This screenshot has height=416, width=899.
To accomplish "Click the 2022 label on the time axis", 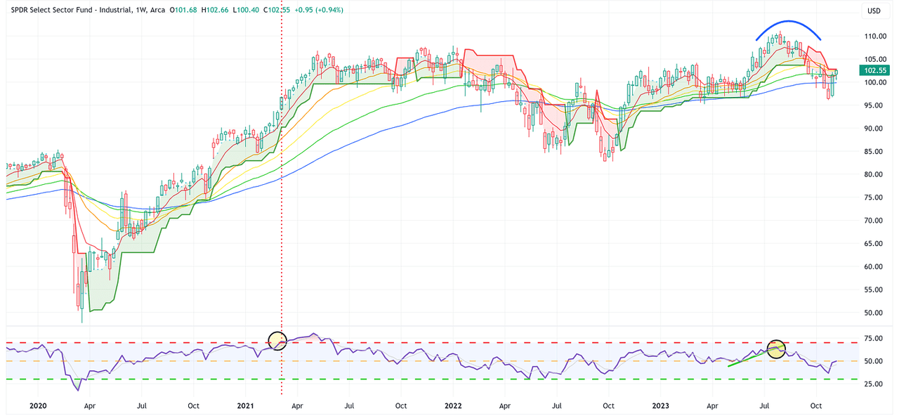I will [x=453, y=405].
